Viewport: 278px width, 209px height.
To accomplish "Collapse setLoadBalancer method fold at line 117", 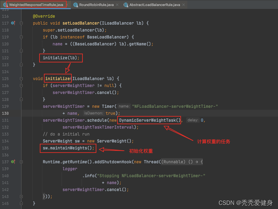I will coord(21,23).
